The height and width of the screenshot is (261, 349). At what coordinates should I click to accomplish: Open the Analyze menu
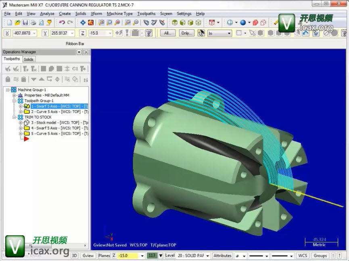(x=47, y=14)
